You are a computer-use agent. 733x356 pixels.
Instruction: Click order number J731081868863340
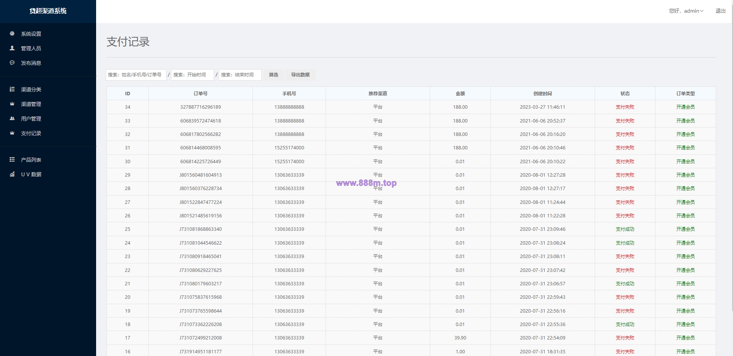[201, 229]
